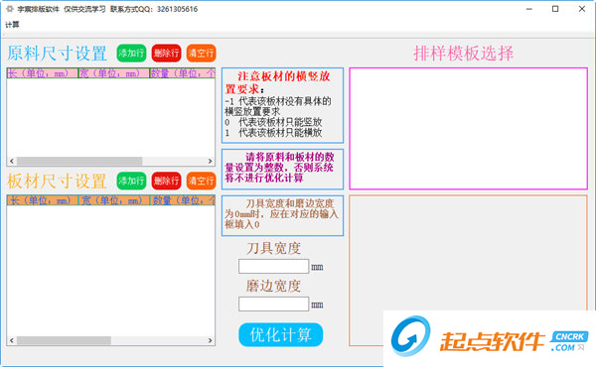Close the window
This screenshot has width=596, height=367.
pyautogui.click(x=582, y=9)
